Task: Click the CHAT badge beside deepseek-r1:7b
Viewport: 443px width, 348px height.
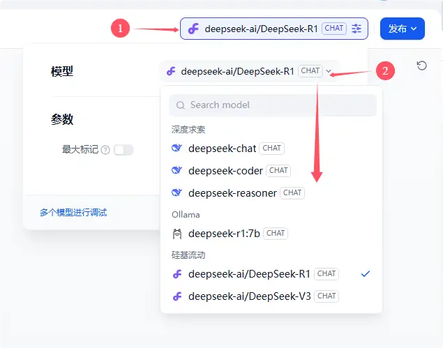Action: (x=276, y=234)
